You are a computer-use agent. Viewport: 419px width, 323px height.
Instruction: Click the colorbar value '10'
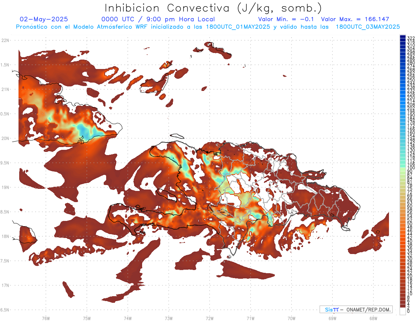tap(410, 294)
